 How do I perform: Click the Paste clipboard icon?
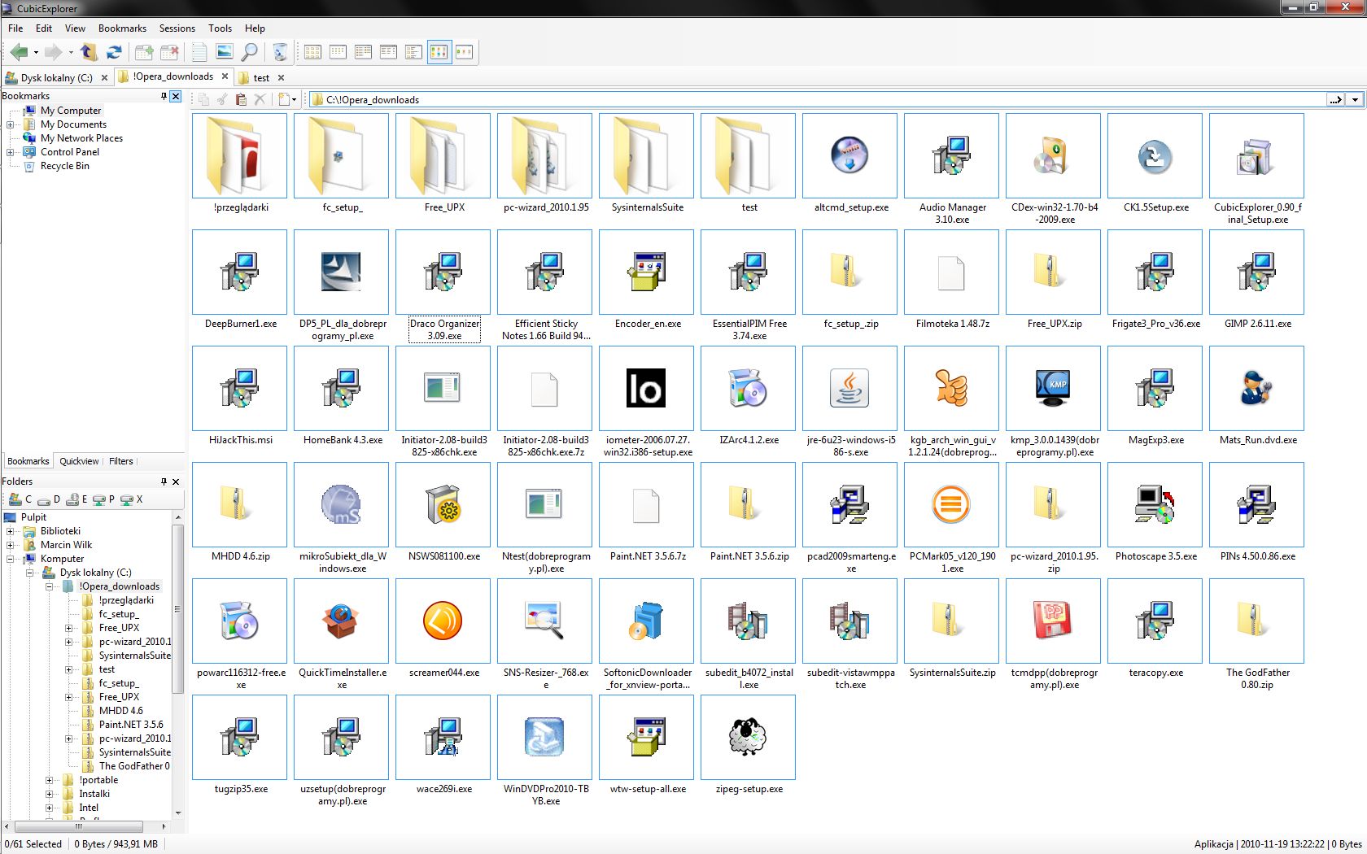(x=241, y=99)
